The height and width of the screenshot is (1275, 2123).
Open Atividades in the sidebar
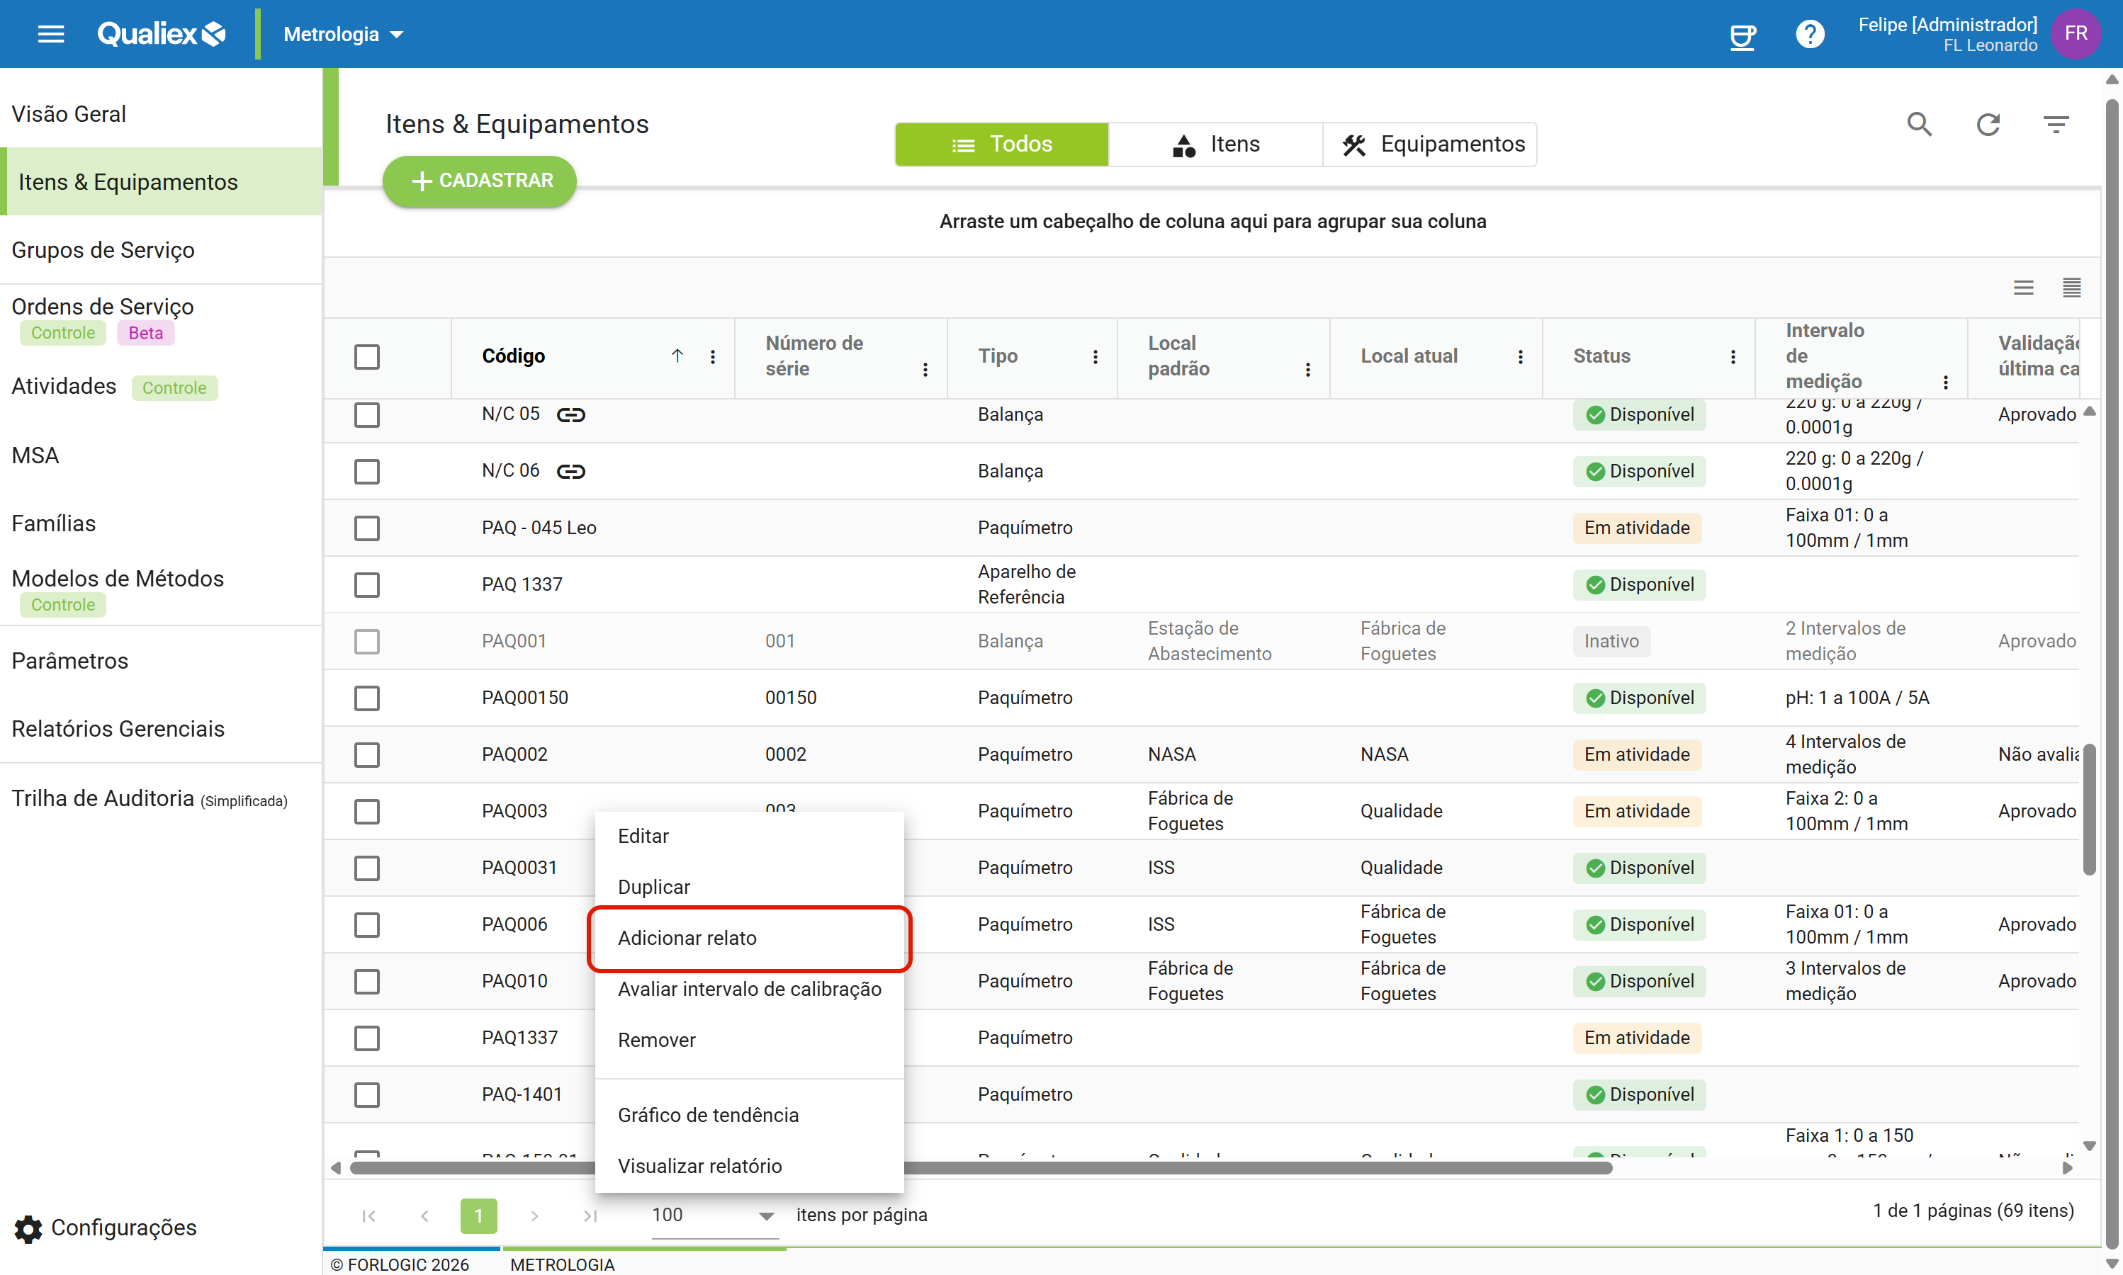(x=161, y=387)
